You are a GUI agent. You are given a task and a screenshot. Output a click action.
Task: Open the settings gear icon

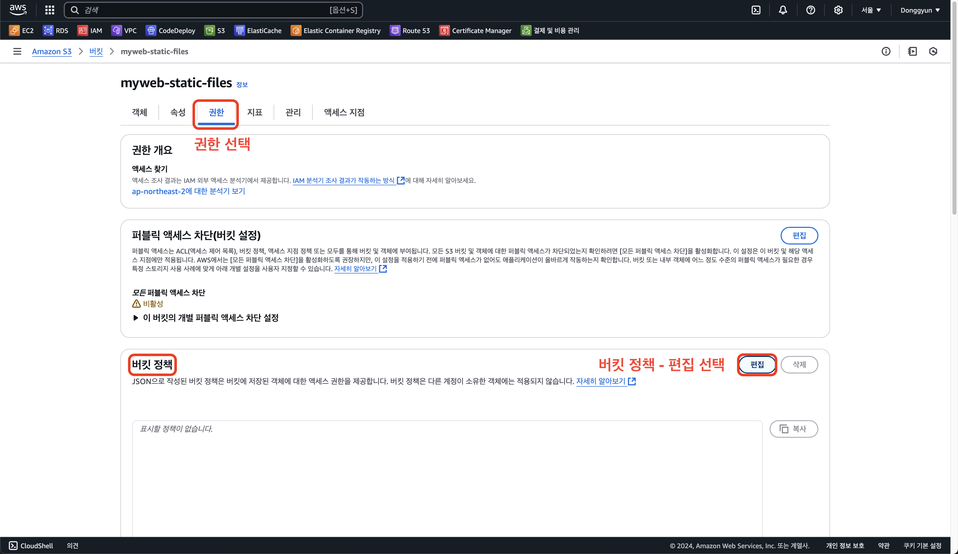coord(838,10)
